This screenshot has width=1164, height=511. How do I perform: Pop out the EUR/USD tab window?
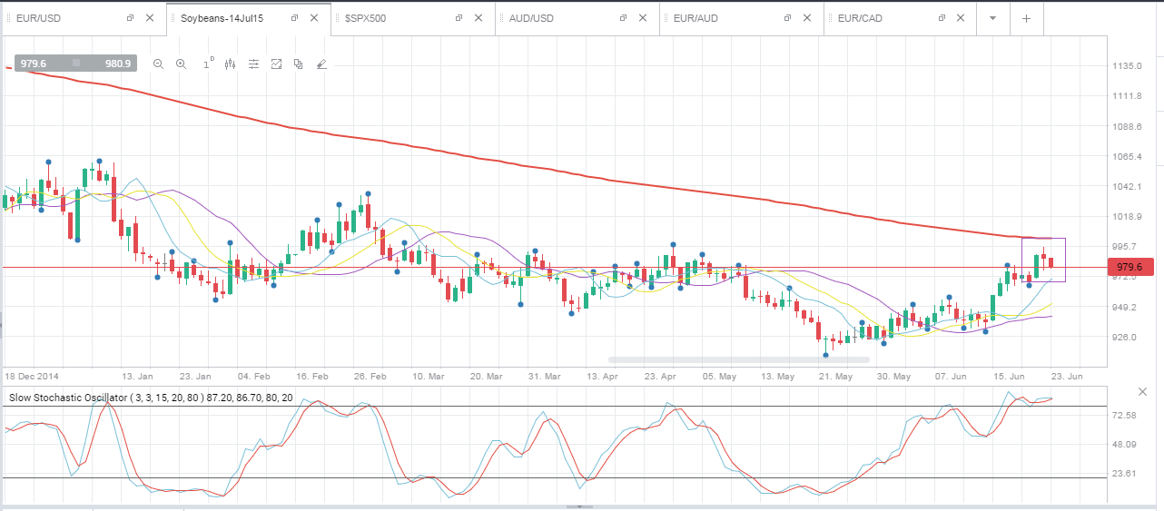click(130, 18)
